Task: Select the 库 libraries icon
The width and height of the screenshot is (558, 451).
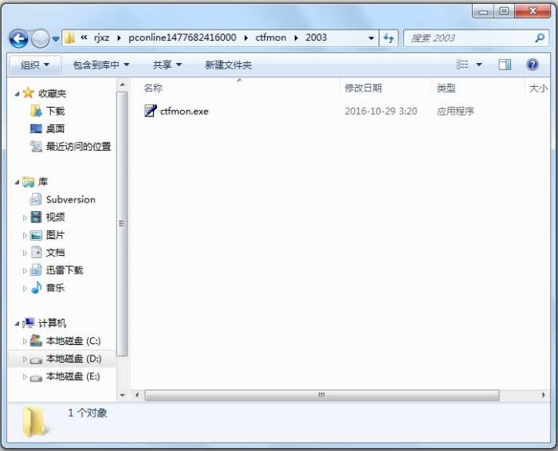Action: click(28, 182)
